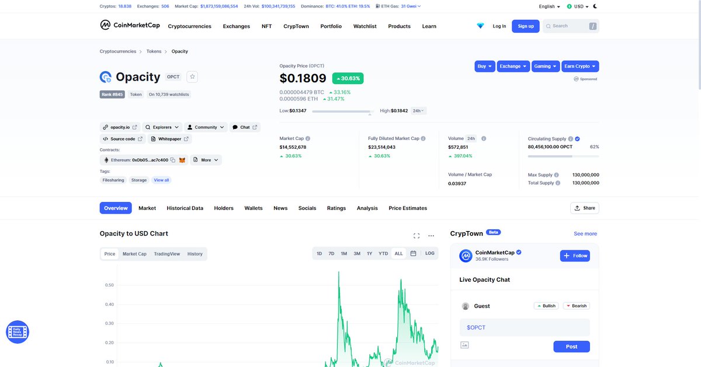This screenshot has width=701, height=367.
Task: Copy the Ethereum contract address icon
Action: coord(172,160)
